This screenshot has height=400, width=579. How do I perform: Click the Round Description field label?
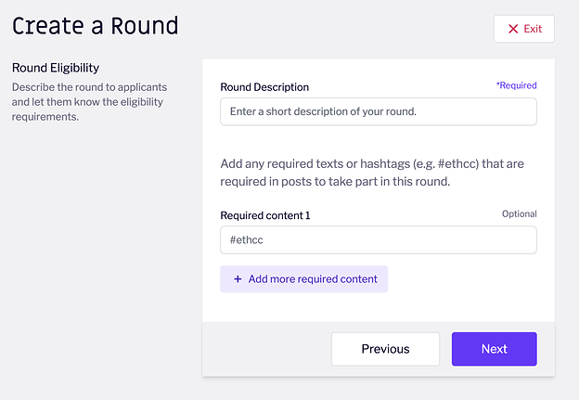[264, 87]
